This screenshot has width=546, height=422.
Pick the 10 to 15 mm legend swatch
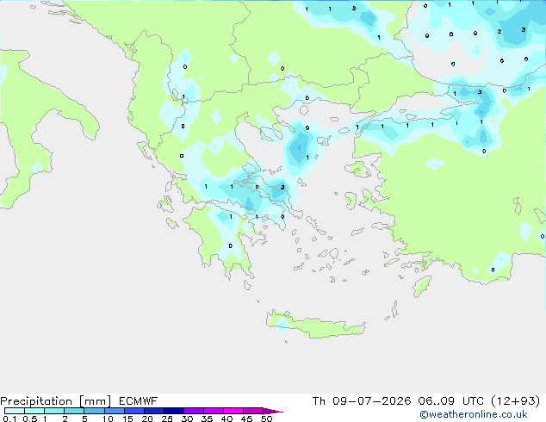(115, 411)
